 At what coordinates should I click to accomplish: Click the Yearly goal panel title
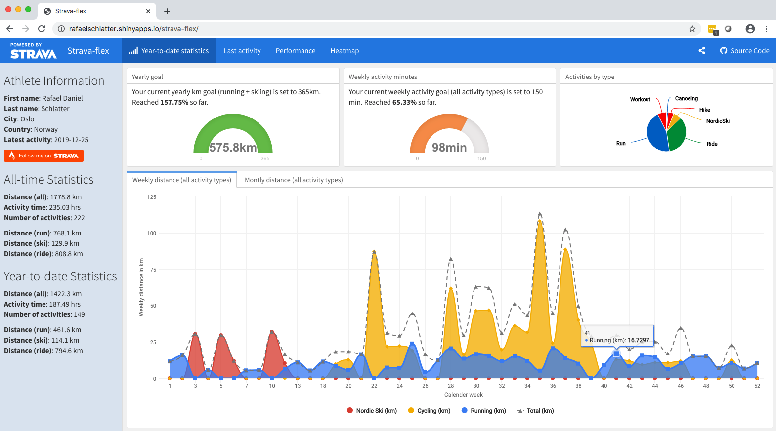coord(147,77)
